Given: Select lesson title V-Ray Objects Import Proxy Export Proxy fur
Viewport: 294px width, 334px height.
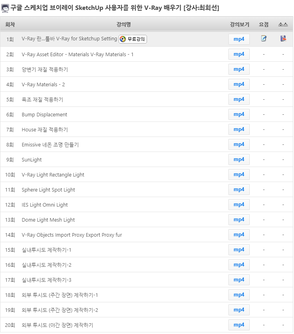Looking at the screenshot, I should (x=72, y=235).
